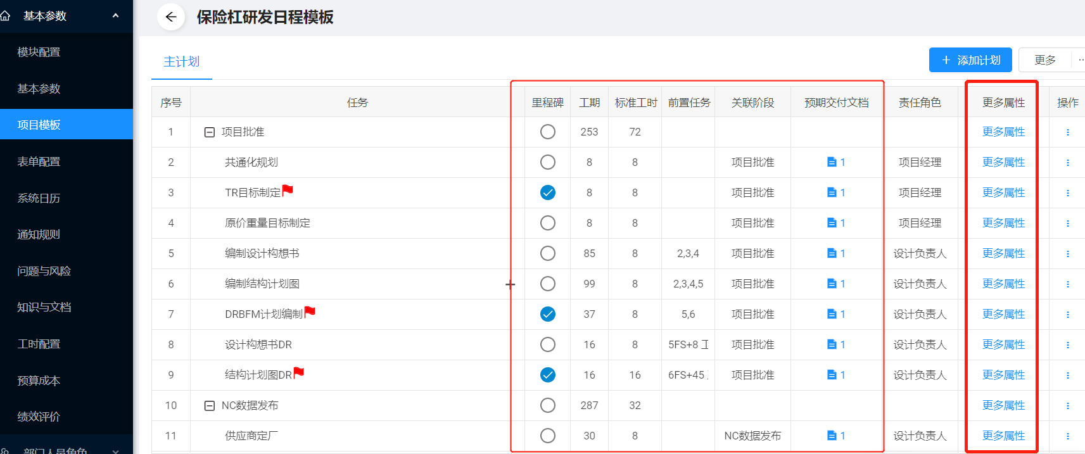Switch to the 主计划 tab

coord(181,61)
